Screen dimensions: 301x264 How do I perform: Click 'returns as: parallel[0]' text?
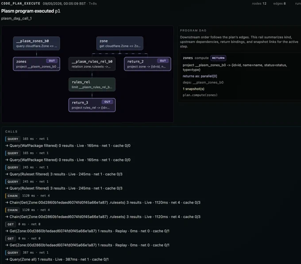pyautogui.click(x=200, y=76)
